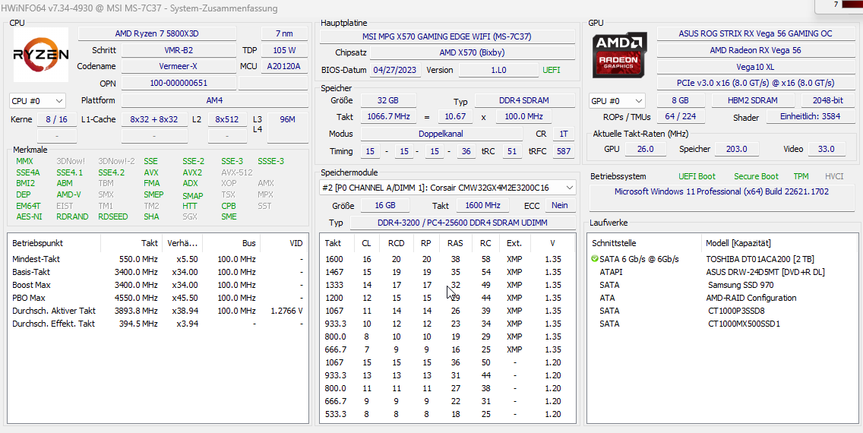Select the Basis-Takt row
The width and height of the screenshot is (863, 433).
tap(157, 272)
